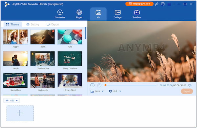
Task: Play the preview video
Action: [92, 85]
